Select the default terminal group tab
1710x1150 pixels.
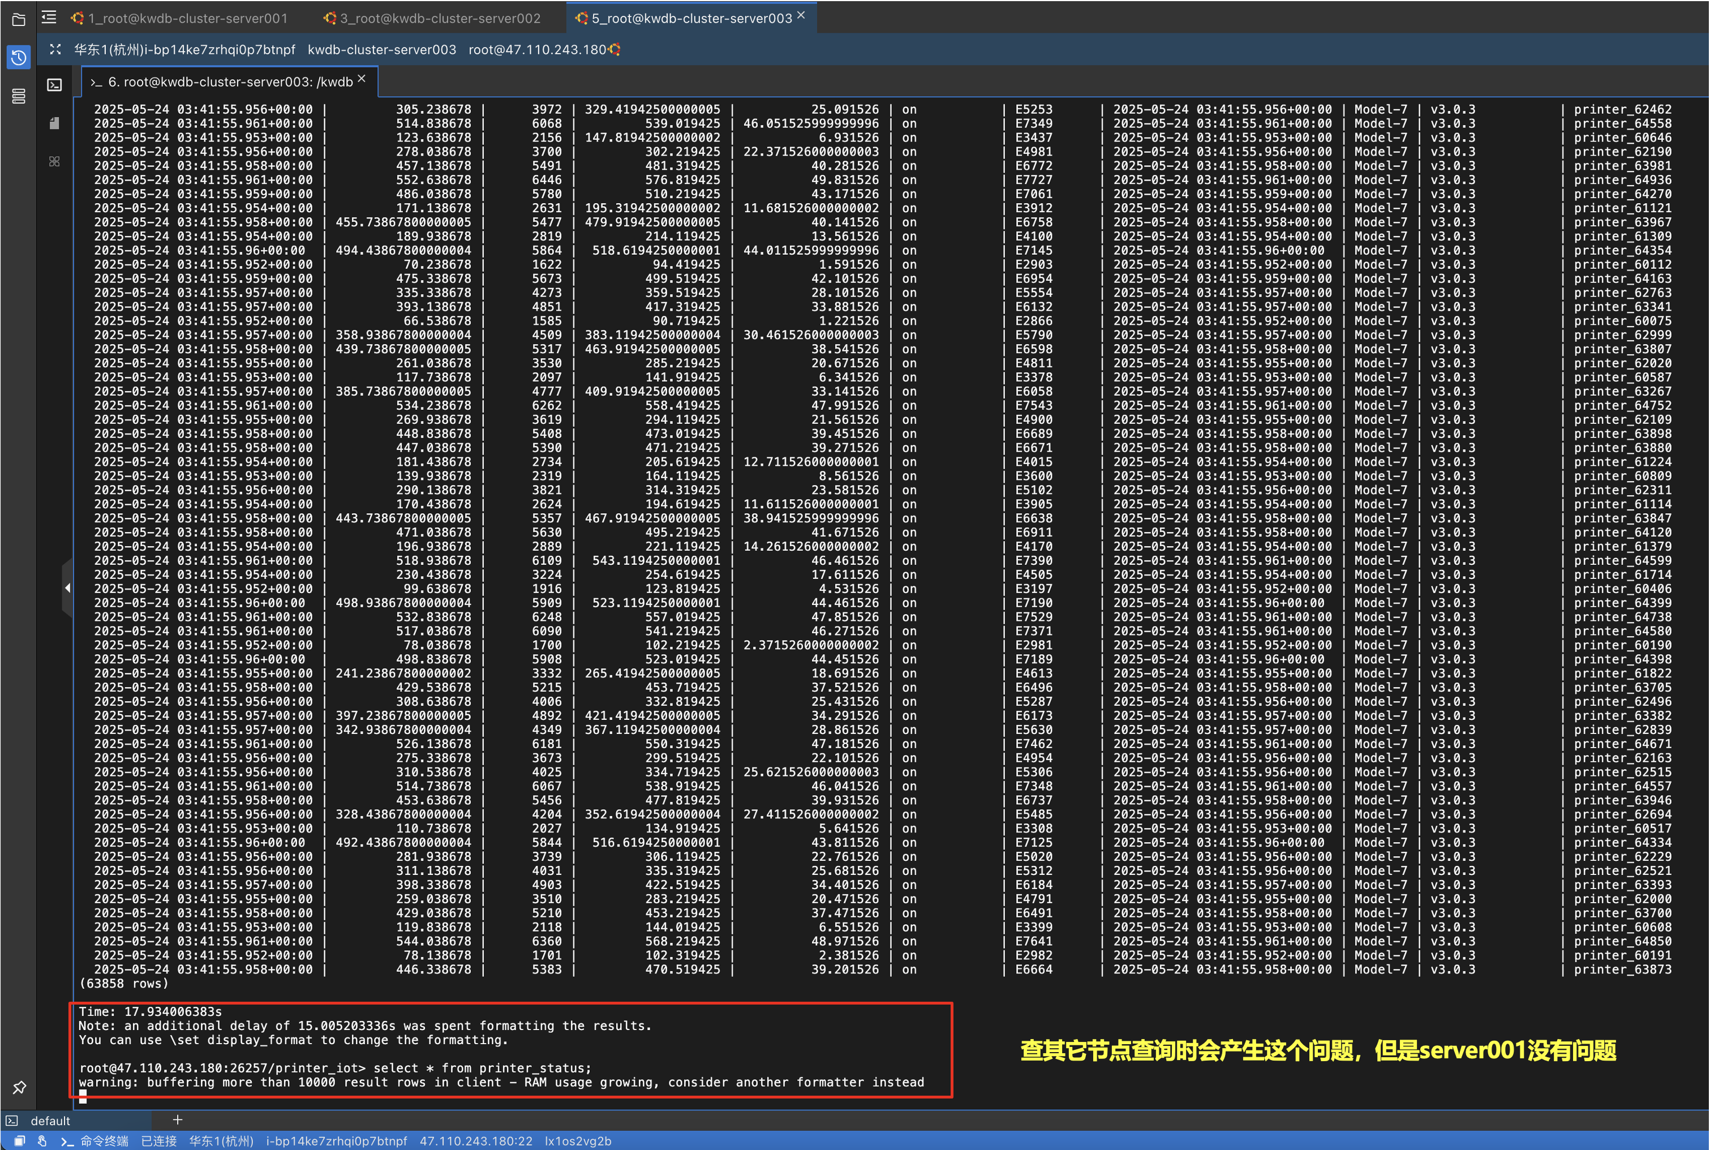tap(50, 1121)
